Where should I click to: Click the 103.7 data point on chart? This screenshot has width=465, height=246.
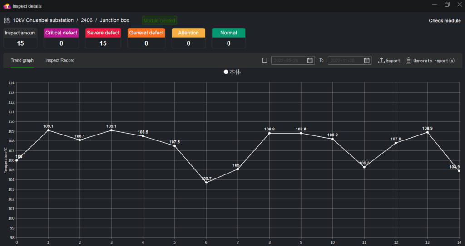click(206, 183)
